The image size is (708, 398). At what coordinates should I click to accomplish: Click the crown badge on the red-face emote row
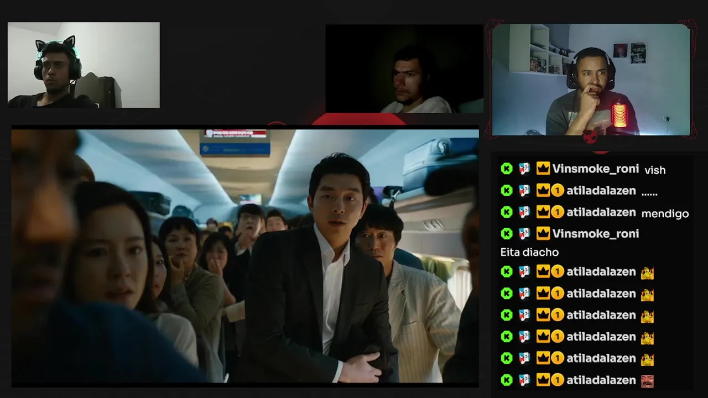[x=543, y=380]
